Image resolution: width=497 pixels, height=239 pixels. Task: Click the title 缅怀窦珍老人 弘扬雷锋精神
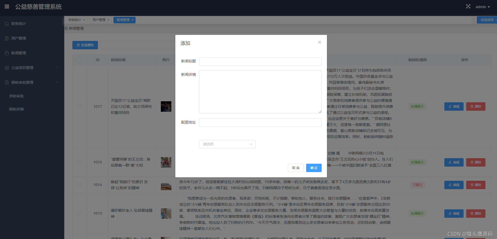click(132, 213)
